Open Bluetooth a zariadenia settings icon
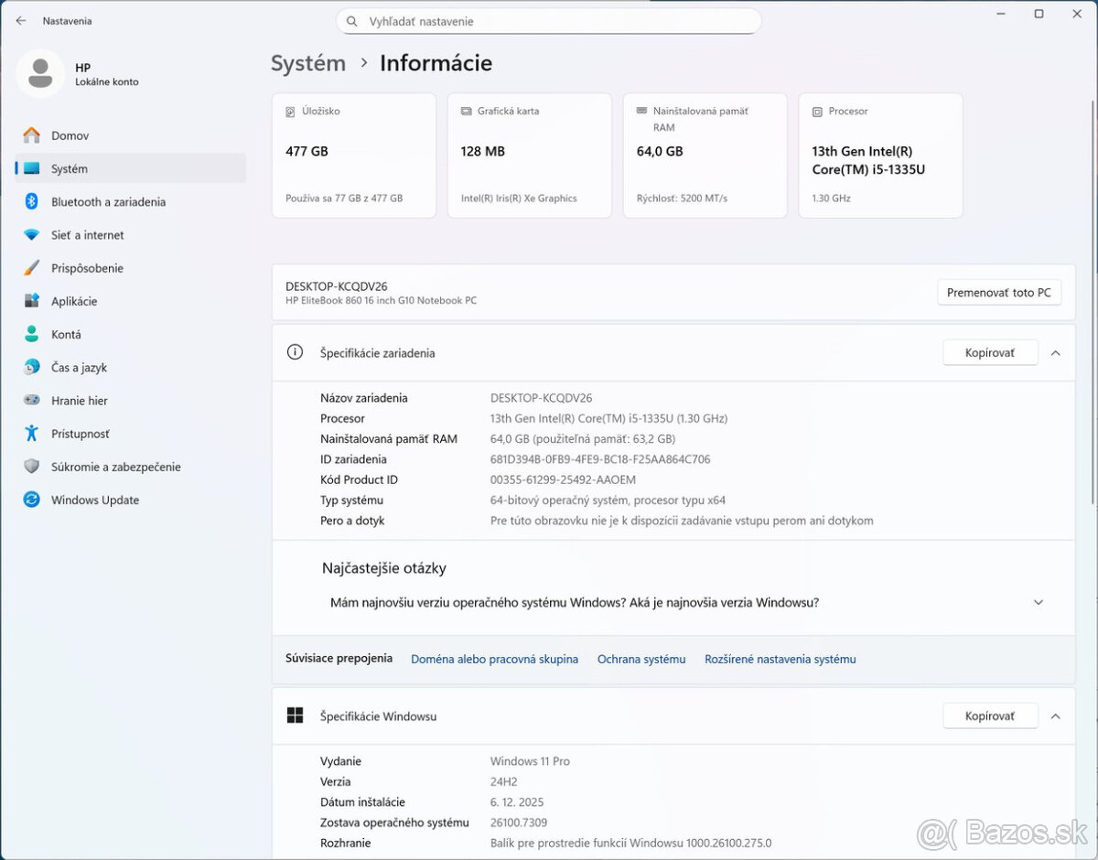 [31, 202]
